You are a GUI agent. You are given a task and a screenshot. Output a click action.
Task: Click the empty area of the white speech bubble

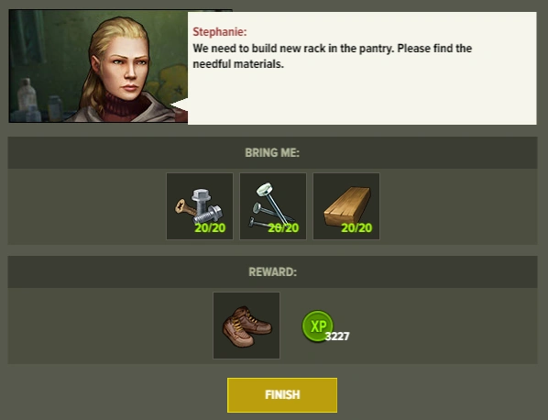click(x=362, y=98)
